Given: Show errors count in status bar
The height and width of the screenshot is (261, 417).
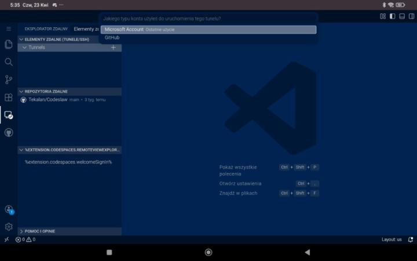Looking at the screenshot, I should pyautogui.click(x=20, y=240).
